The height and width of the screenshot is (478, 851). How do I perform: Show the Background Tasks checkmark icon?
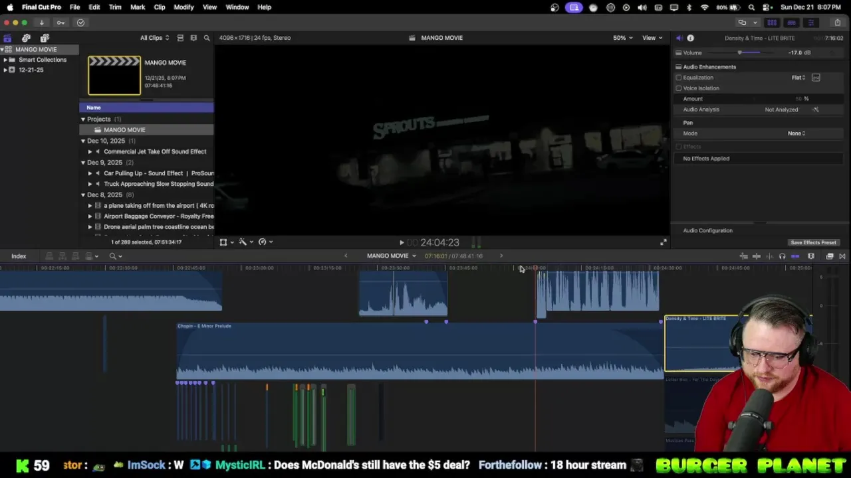click(80, 23)
